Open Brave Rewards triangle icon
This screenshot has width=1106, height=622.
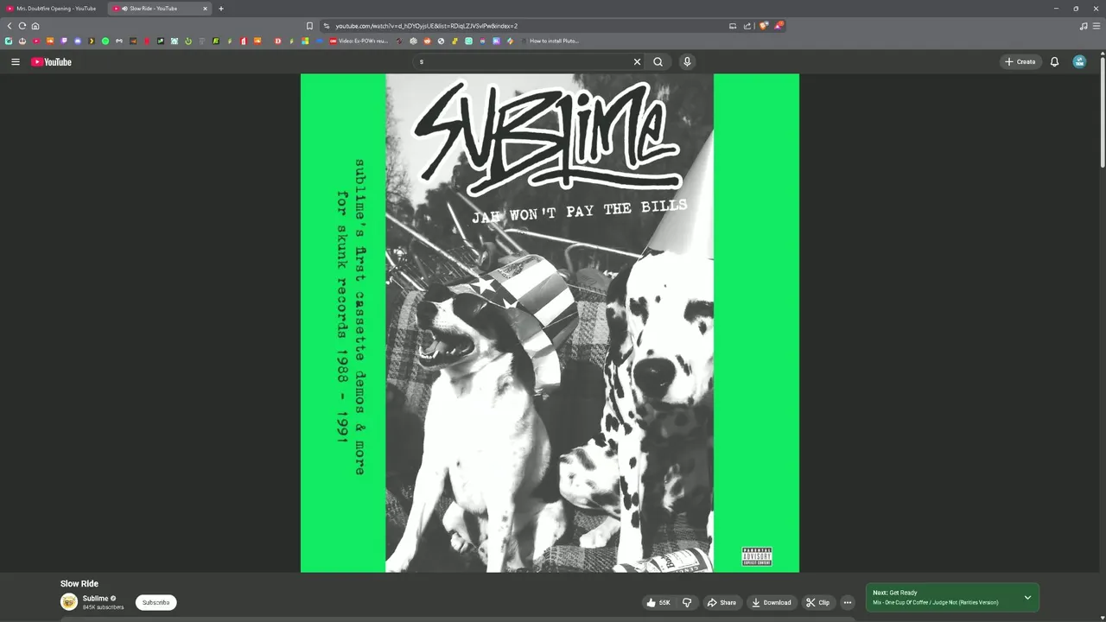[779, 26]
